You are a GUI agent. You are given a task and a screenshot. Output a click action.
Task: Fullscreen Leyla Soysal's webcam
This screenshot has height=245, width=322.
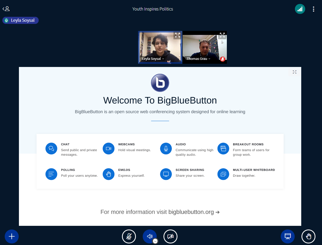(x=177, y=35)
